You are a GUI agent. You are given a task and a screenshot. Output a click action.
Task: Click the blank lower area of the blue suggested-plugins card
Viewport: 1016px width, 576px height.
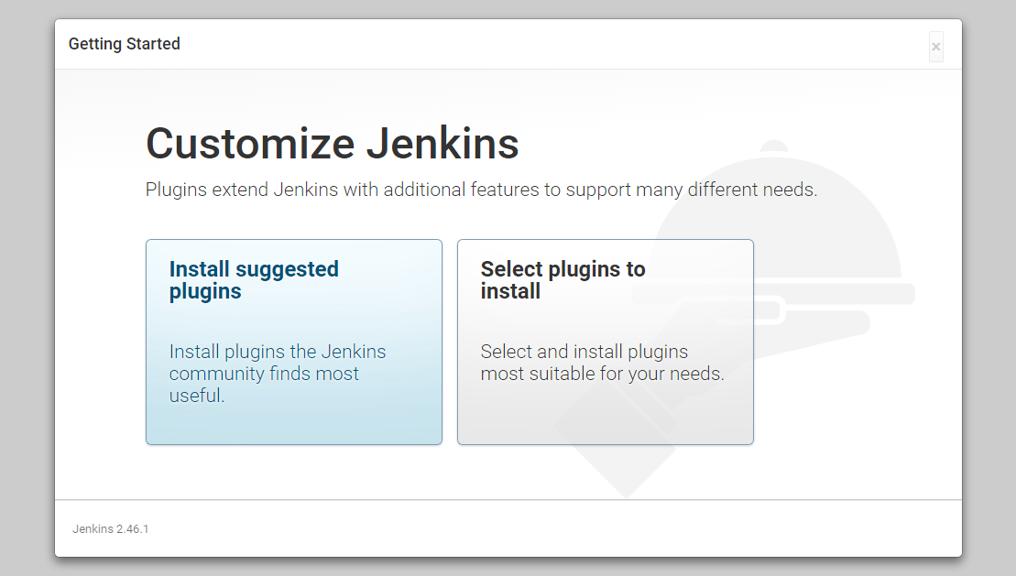coord(294,424)
